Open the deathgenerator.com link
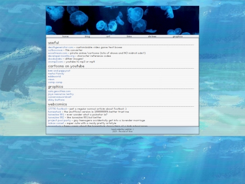Screen dimensions: 245x184 point(61,47)
